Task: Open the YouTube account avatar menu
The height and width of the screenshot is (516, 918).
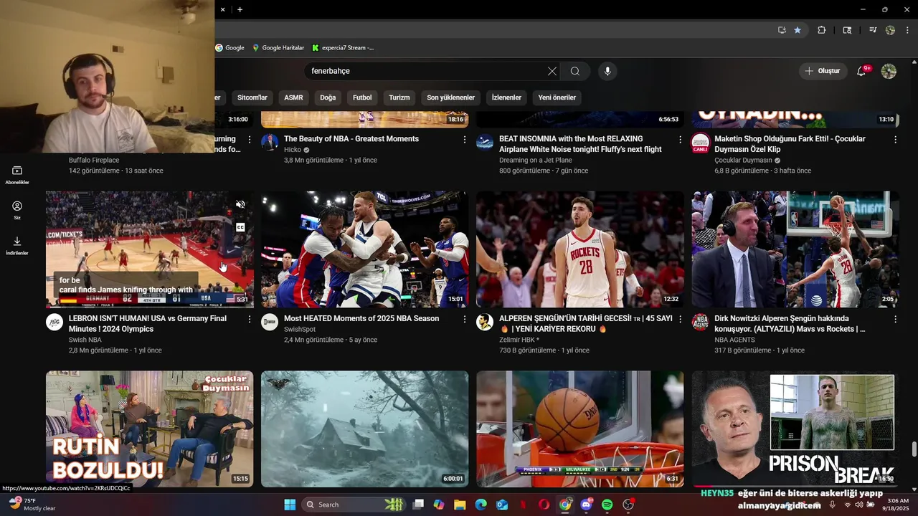Action: pyautogui.click(x=889, y=71)
